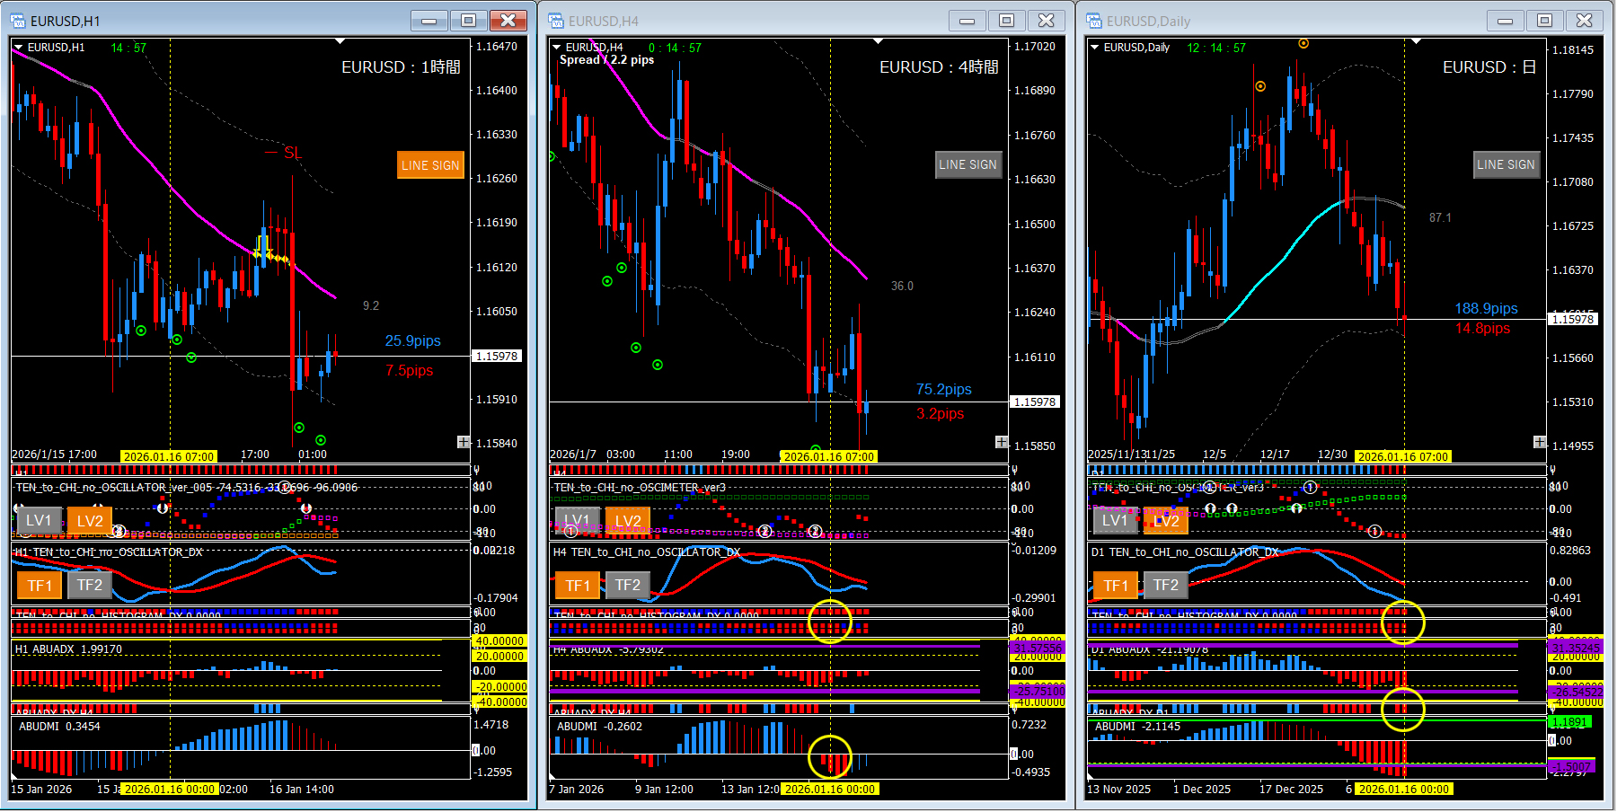Toggle LV2 in the Daily chart
The width and height of the screenshot is (1617, 812).
[1166, 521]
